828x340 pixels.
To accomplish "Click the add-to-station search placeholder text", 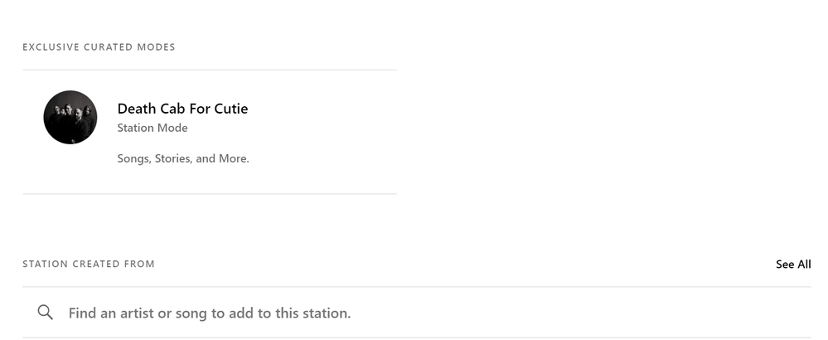I will pos(210,313).
